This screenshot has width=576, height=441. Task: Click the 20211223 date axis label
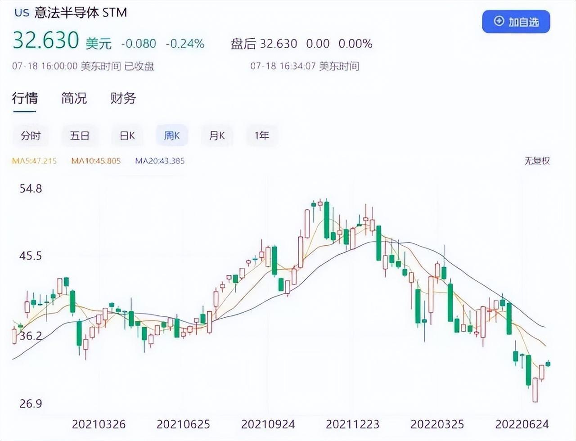[353, 424]
